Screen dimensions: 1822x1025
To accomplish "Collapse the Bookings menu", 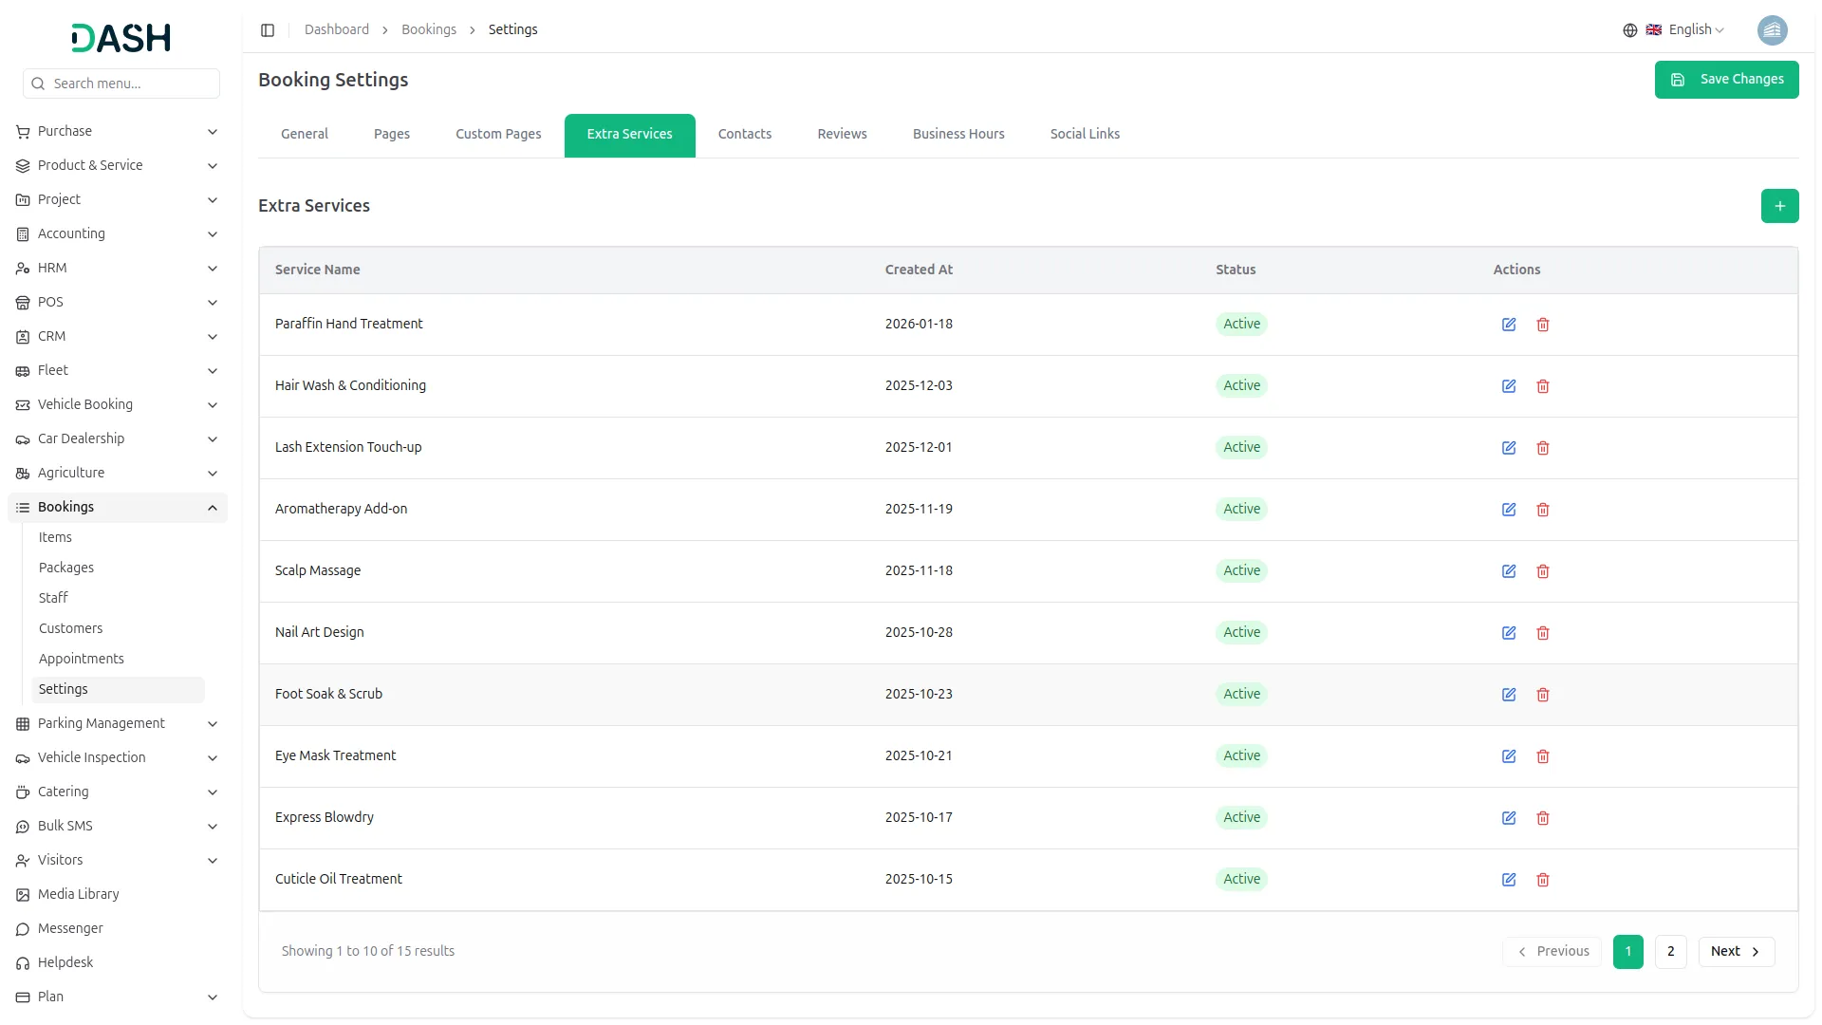I will (118, 507).
